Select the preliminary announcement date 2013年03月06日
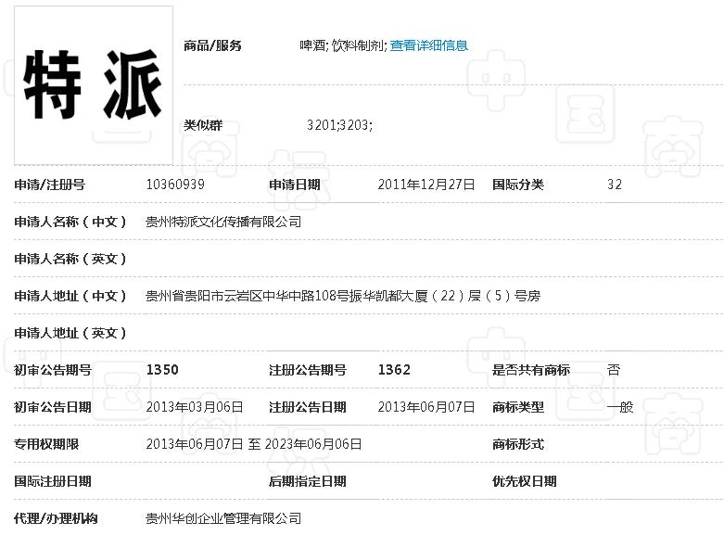The height and width of the screenshot is (535, 724). 195,407
